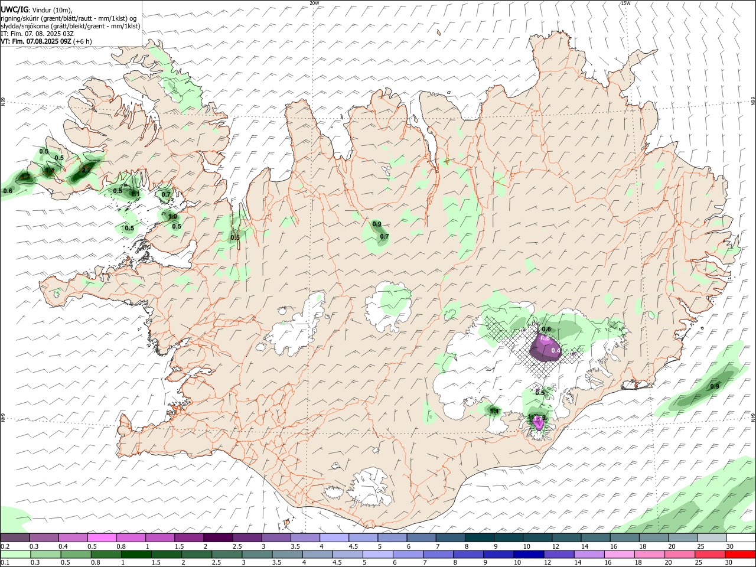Image resolution: width=756 pixels, height=567 pixels.
Task: Select white snow legend swatch labeled 30
Action: pos(741,537)
